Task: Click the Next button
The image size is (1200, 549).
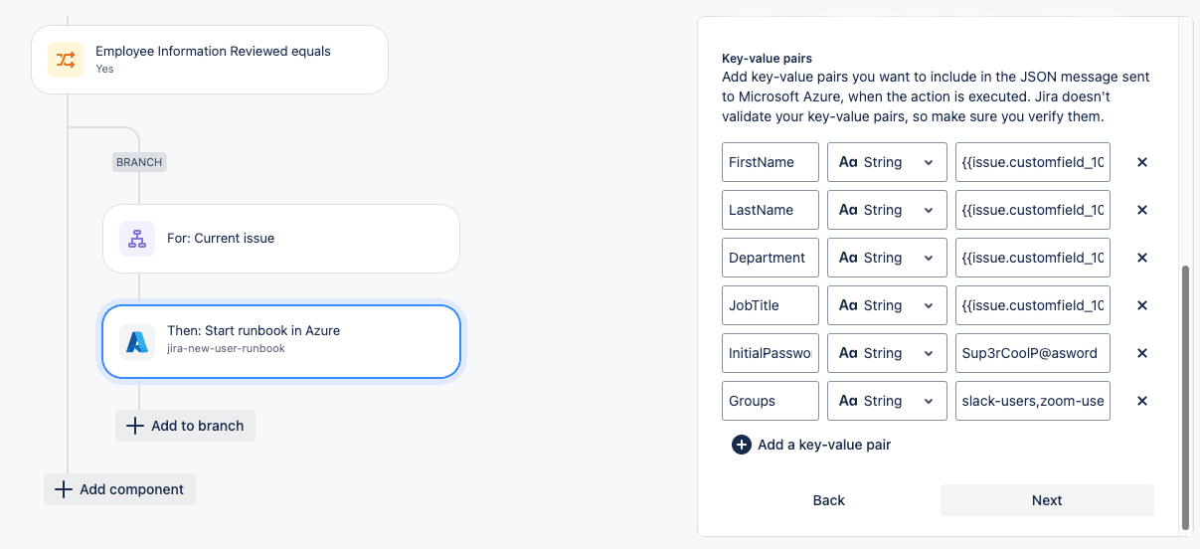Action: tap(1047, 500)
